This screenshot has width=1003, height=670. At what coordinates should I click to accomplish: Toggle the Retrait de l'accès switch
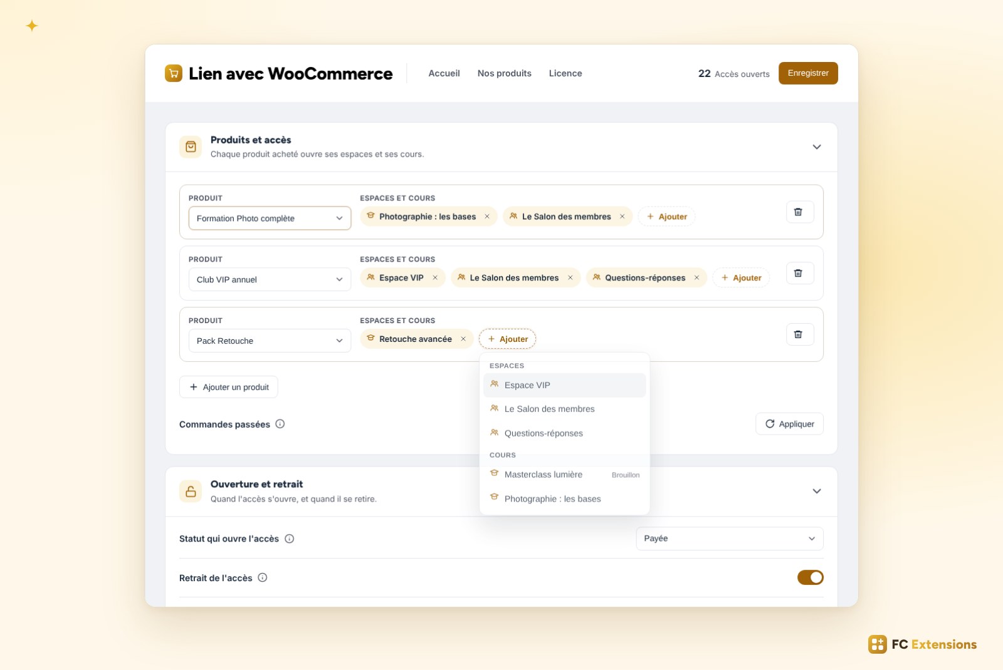coord(811,578)
